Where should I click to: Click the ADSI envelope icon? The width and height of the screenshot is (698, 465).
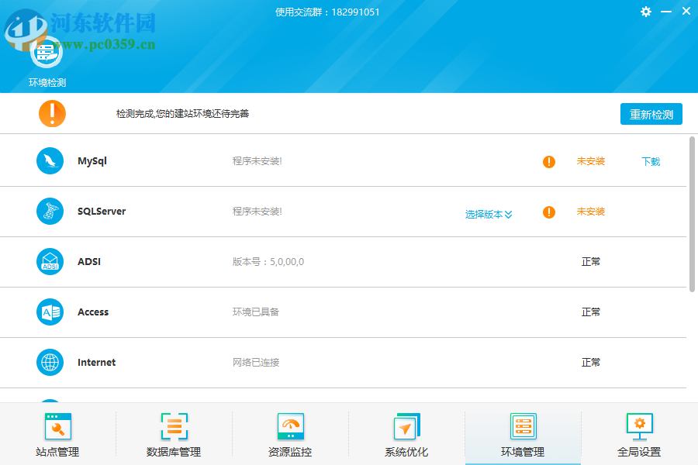point(50,262)
